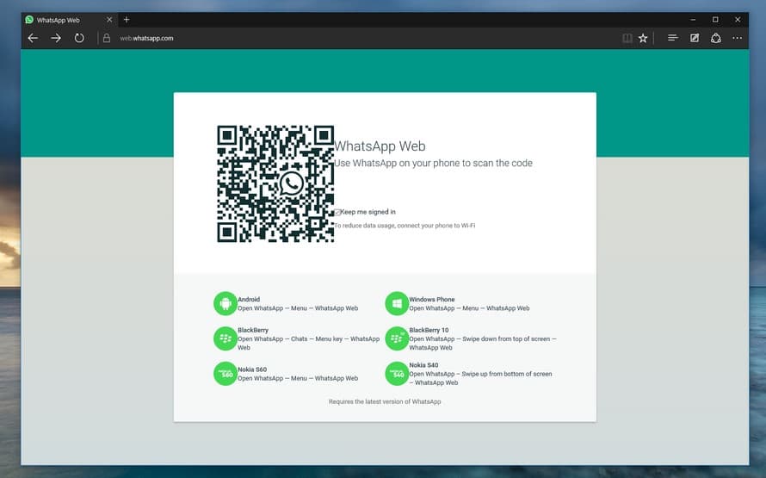Go forward with the browser forward arrow
The width and height of the screenshot is (766, 478).
click(x=56, y=38)
